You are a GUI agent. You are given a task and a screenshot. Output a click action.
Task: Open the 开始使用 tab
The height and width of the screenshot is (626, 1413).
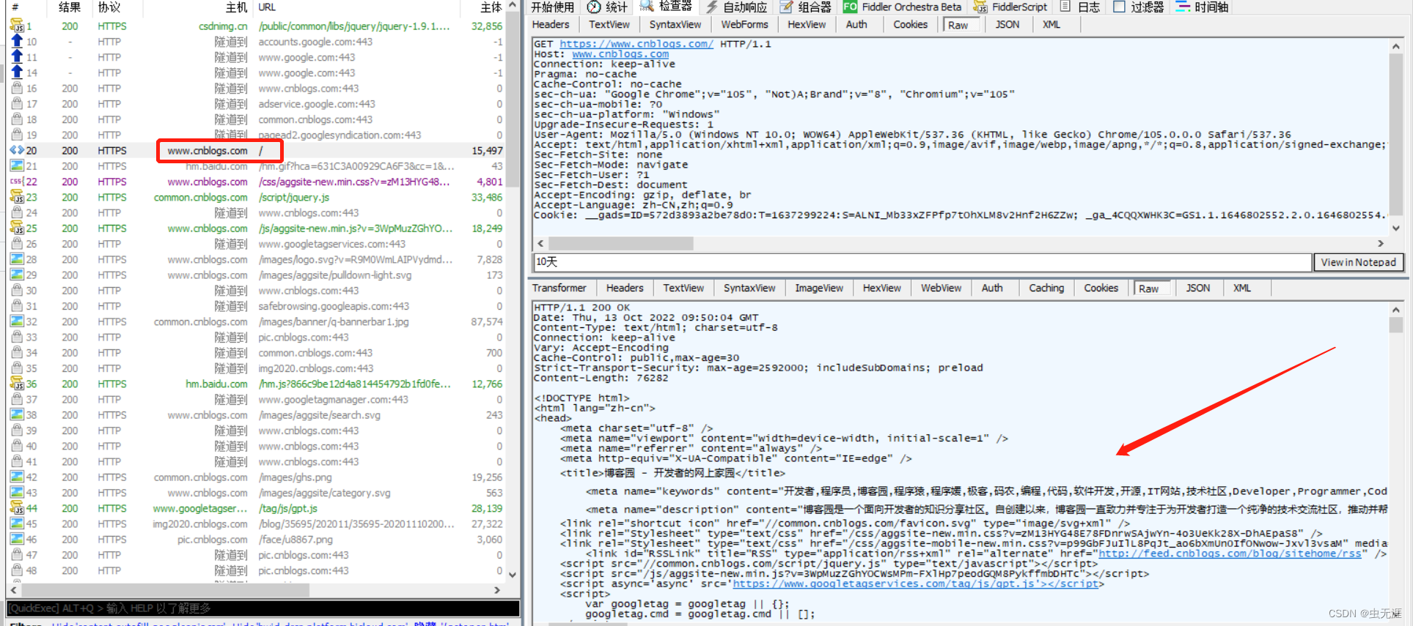coord(553,7)
